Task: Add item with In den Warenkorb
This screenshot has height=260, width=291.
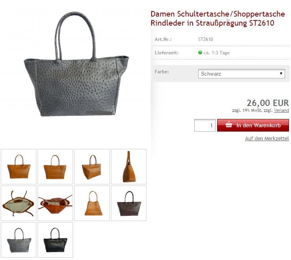Action: pos(253,125)
